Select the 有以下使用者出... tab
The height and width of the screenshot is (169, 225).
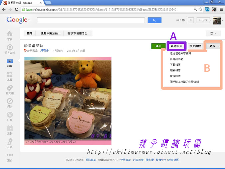(78, 33)
